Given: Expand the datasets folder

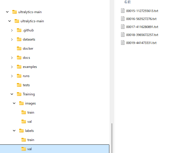Looking at the screenshot, I should pos(12,39).
